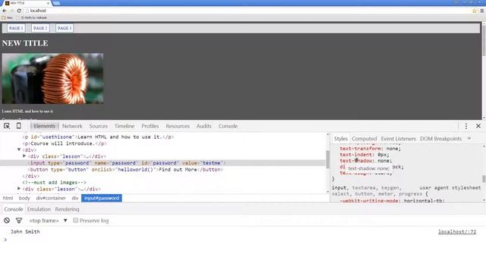
Task: Select the DOM Breakpoints pane tab
Action: 440,139
